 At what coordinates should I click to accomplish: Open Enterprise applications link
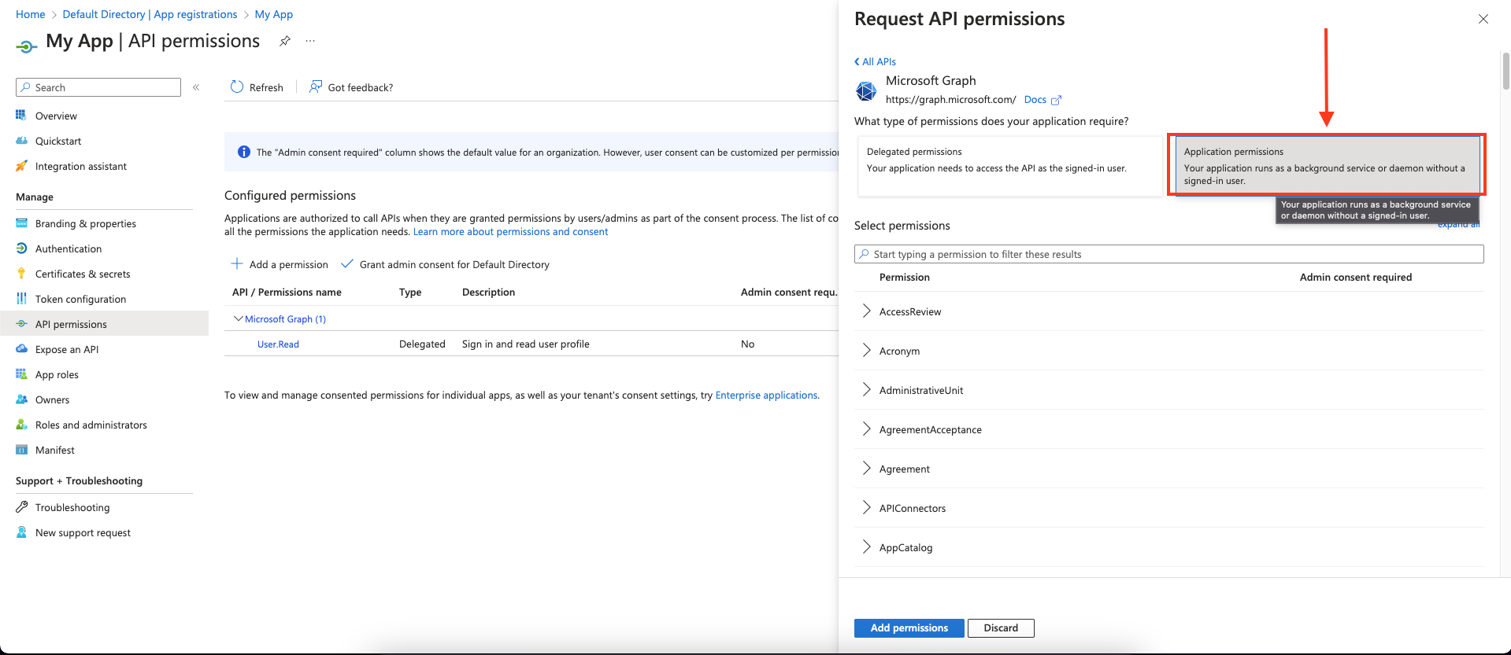tap(766, 395)
